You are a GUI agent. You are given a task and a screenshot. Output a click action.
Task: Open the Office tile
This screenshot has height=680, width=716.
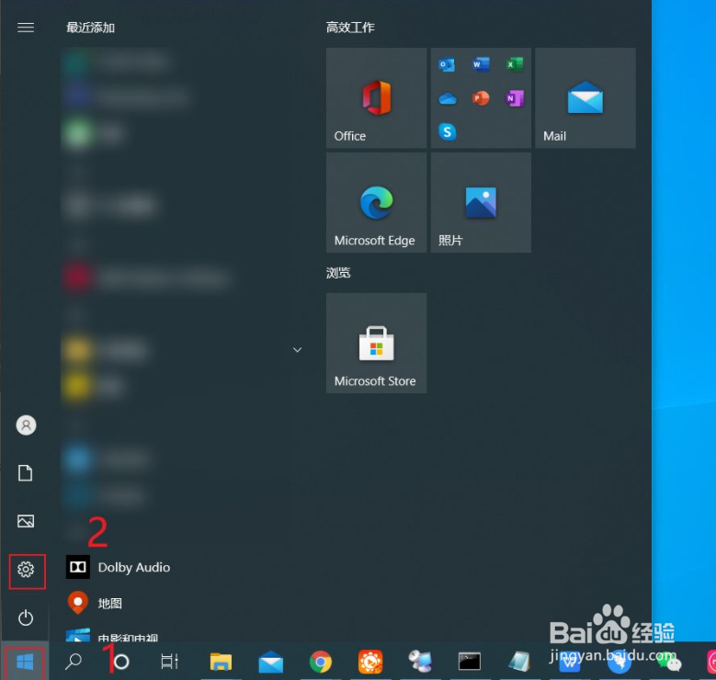point(376,97)
